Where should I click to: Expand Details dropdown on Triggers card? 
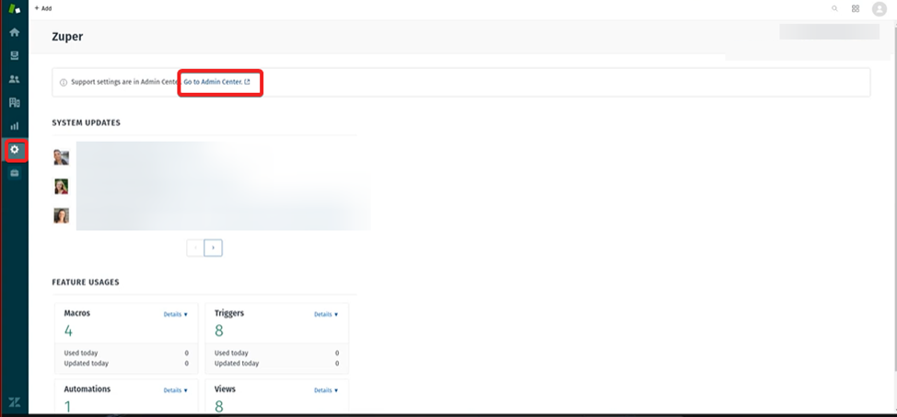click(326, 315)
